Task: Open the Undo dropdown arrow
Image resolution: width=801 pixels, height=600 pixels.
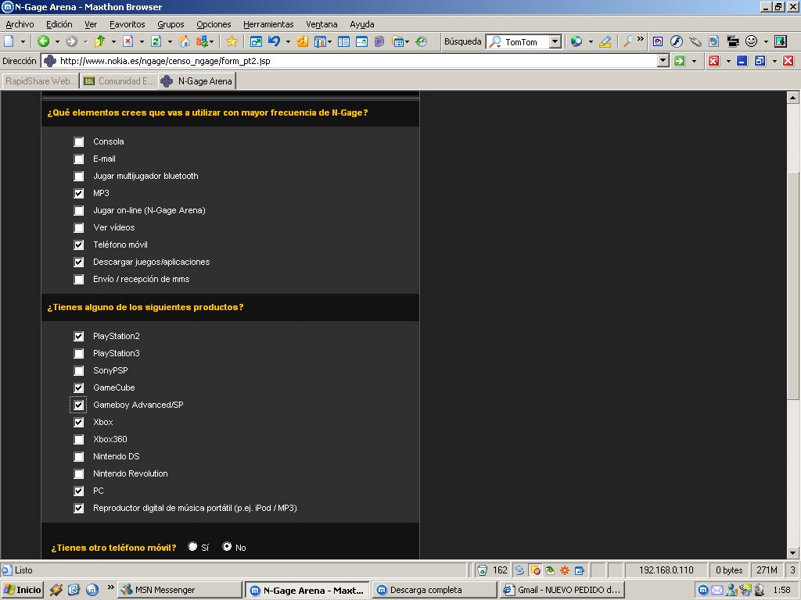Action: pos(288,42)
